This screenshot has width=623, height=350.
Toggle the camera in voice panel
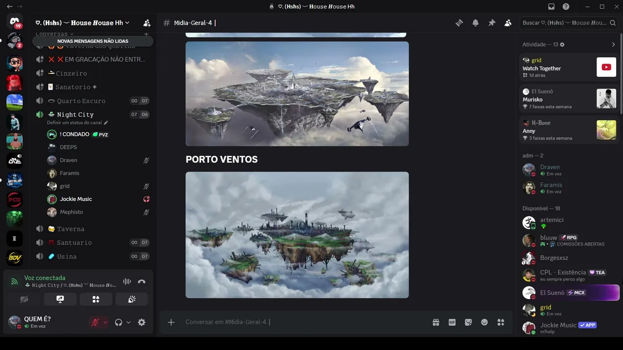(x=24, y=299)
